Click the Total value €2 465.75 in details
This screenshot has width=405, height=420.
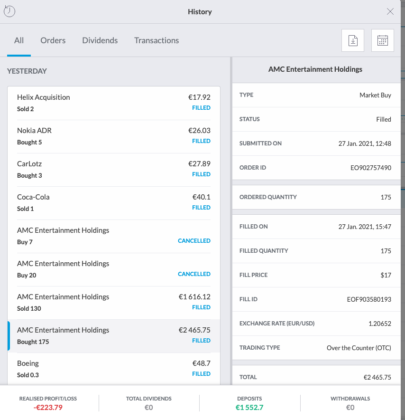coord(377,377)
